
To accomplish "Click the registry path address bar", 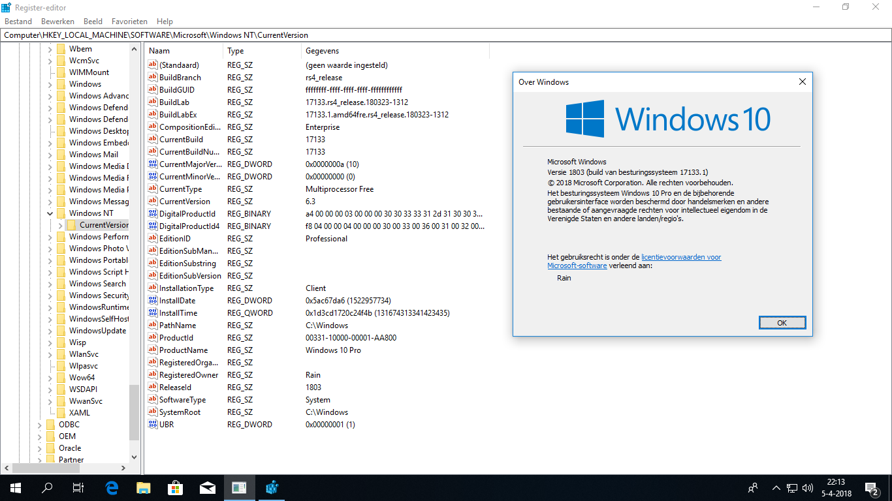I will tap(445, 35).
